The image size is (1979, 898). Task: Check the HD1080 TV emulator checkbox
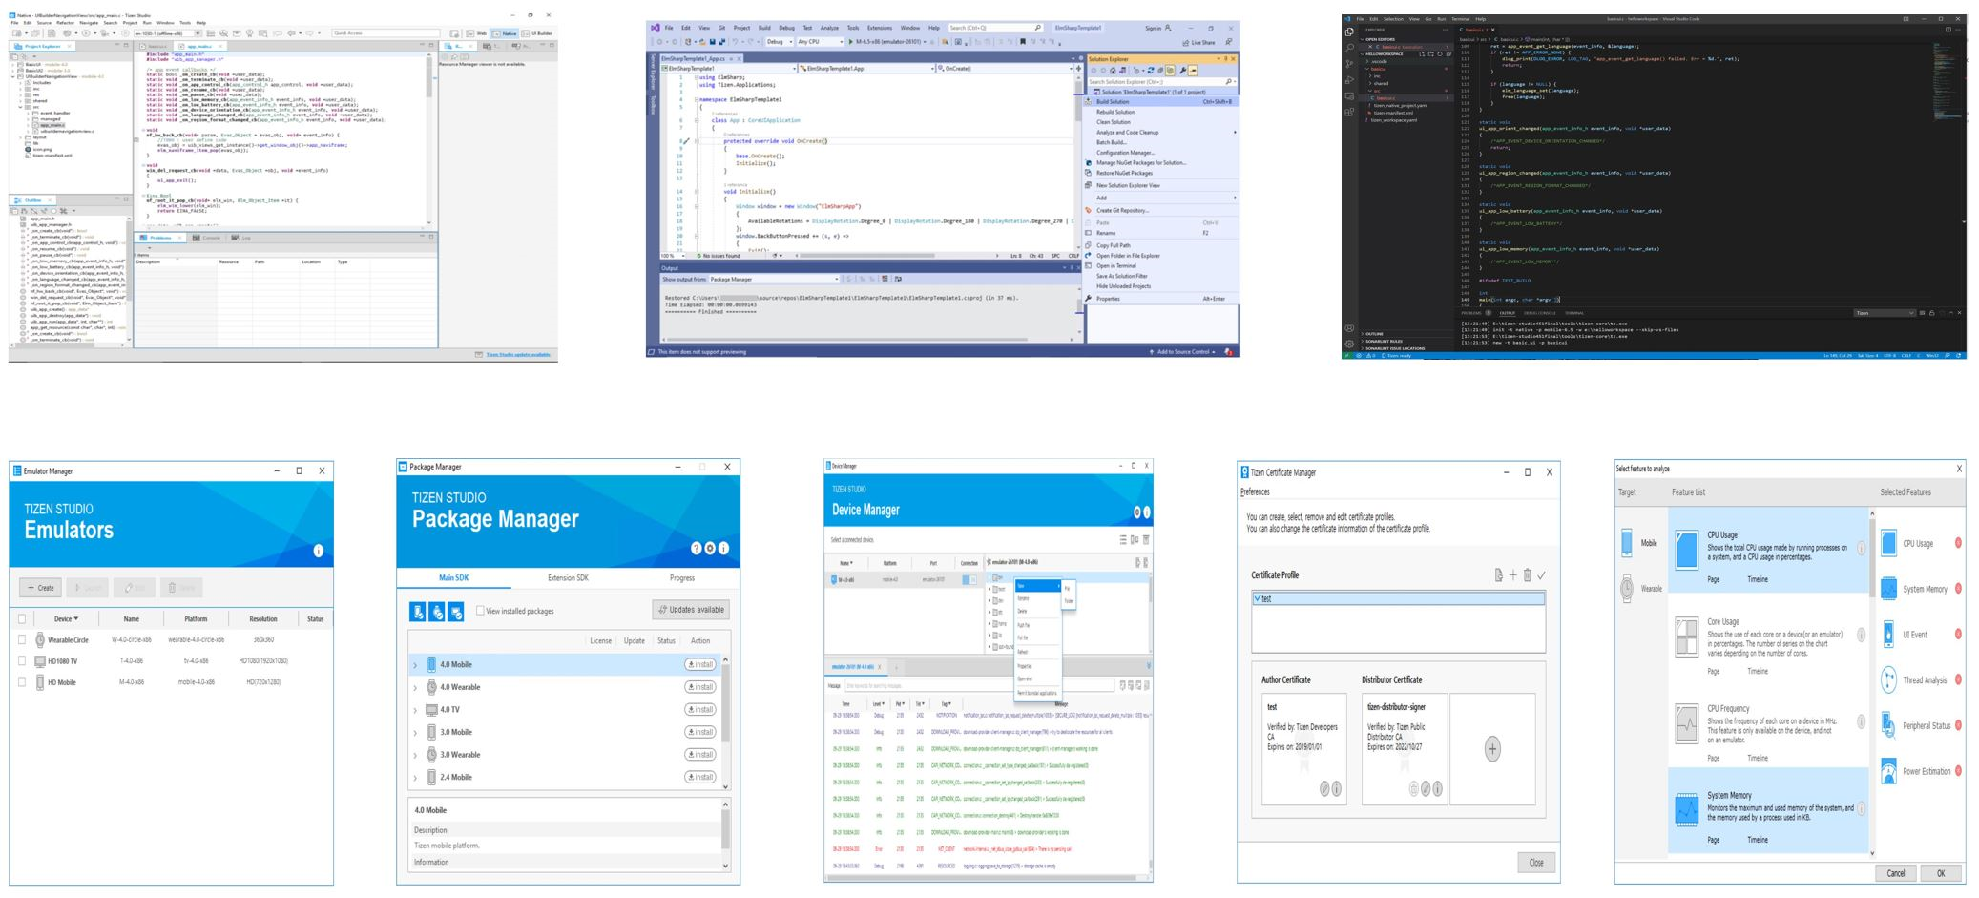click(22, 660)
